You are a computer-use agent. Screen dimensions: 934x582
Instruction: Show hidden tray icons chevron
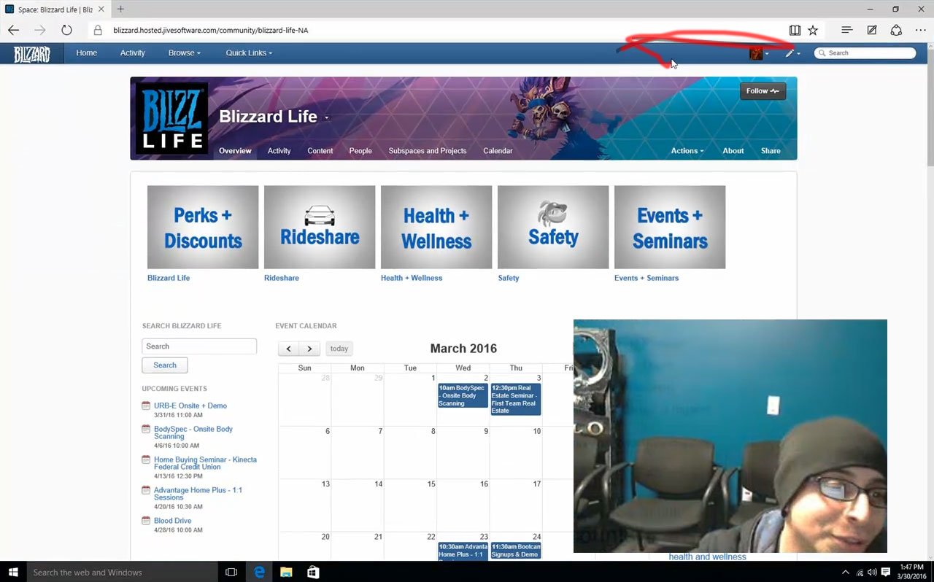click(846, 573)
